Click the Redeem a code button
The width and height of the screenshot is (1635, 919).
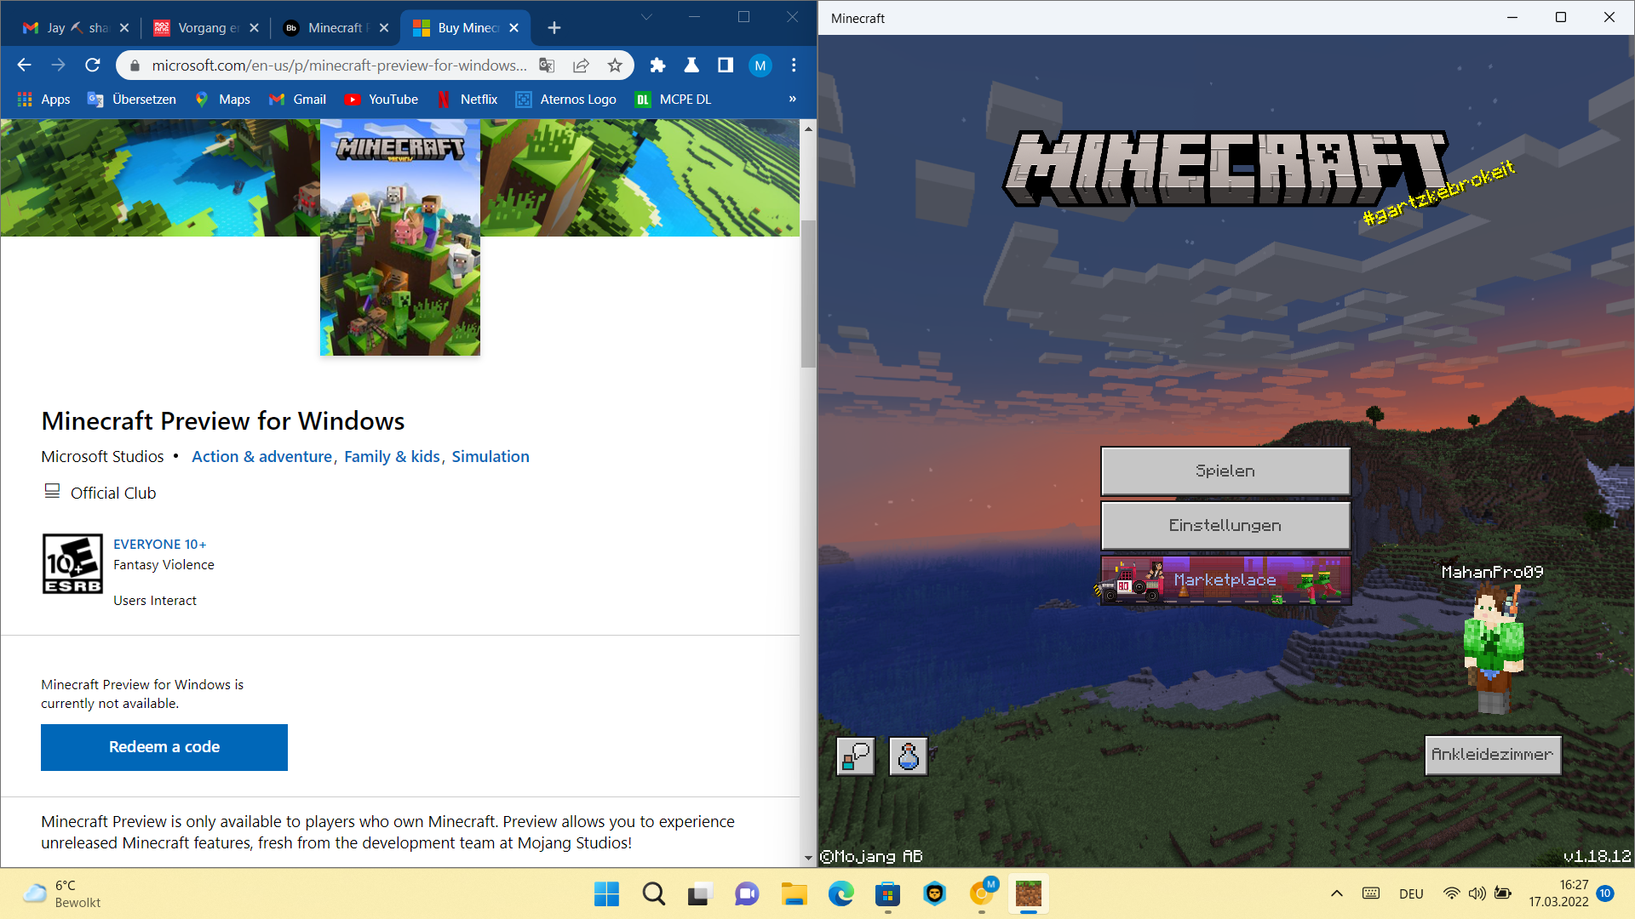(x=164, y=747)
